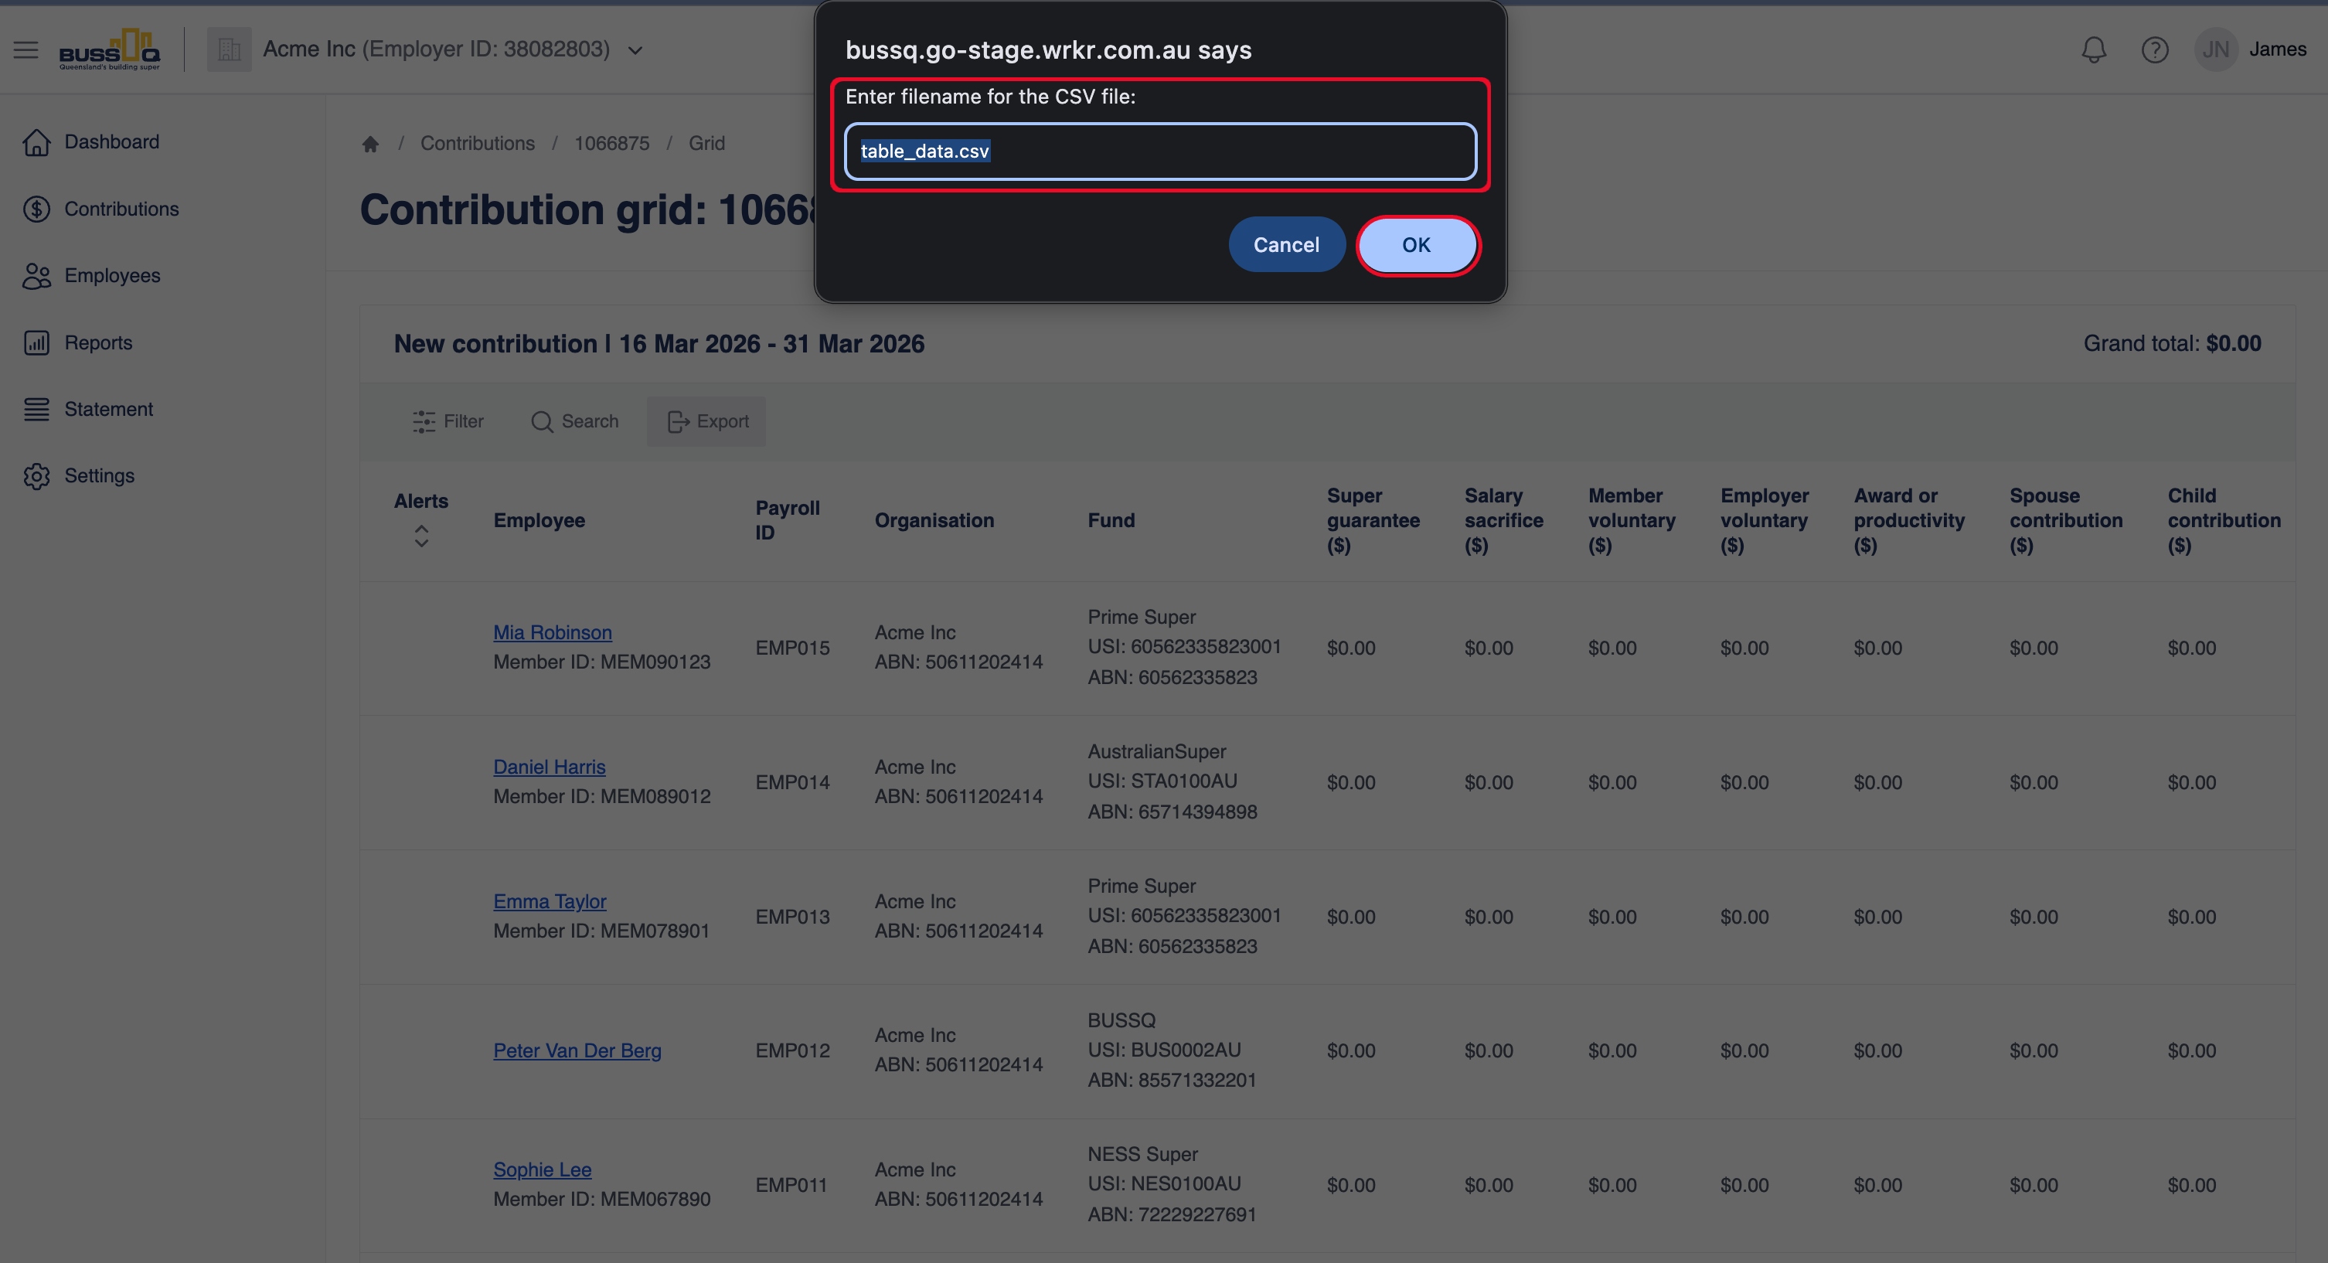Open the notifications bell
The width and height of the screenshot is (2328, 1263).
[x=2094, y=49]
